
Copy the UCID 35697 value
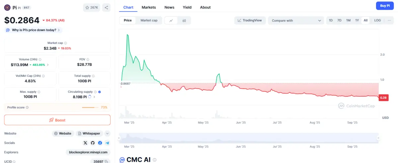(106, 161)
